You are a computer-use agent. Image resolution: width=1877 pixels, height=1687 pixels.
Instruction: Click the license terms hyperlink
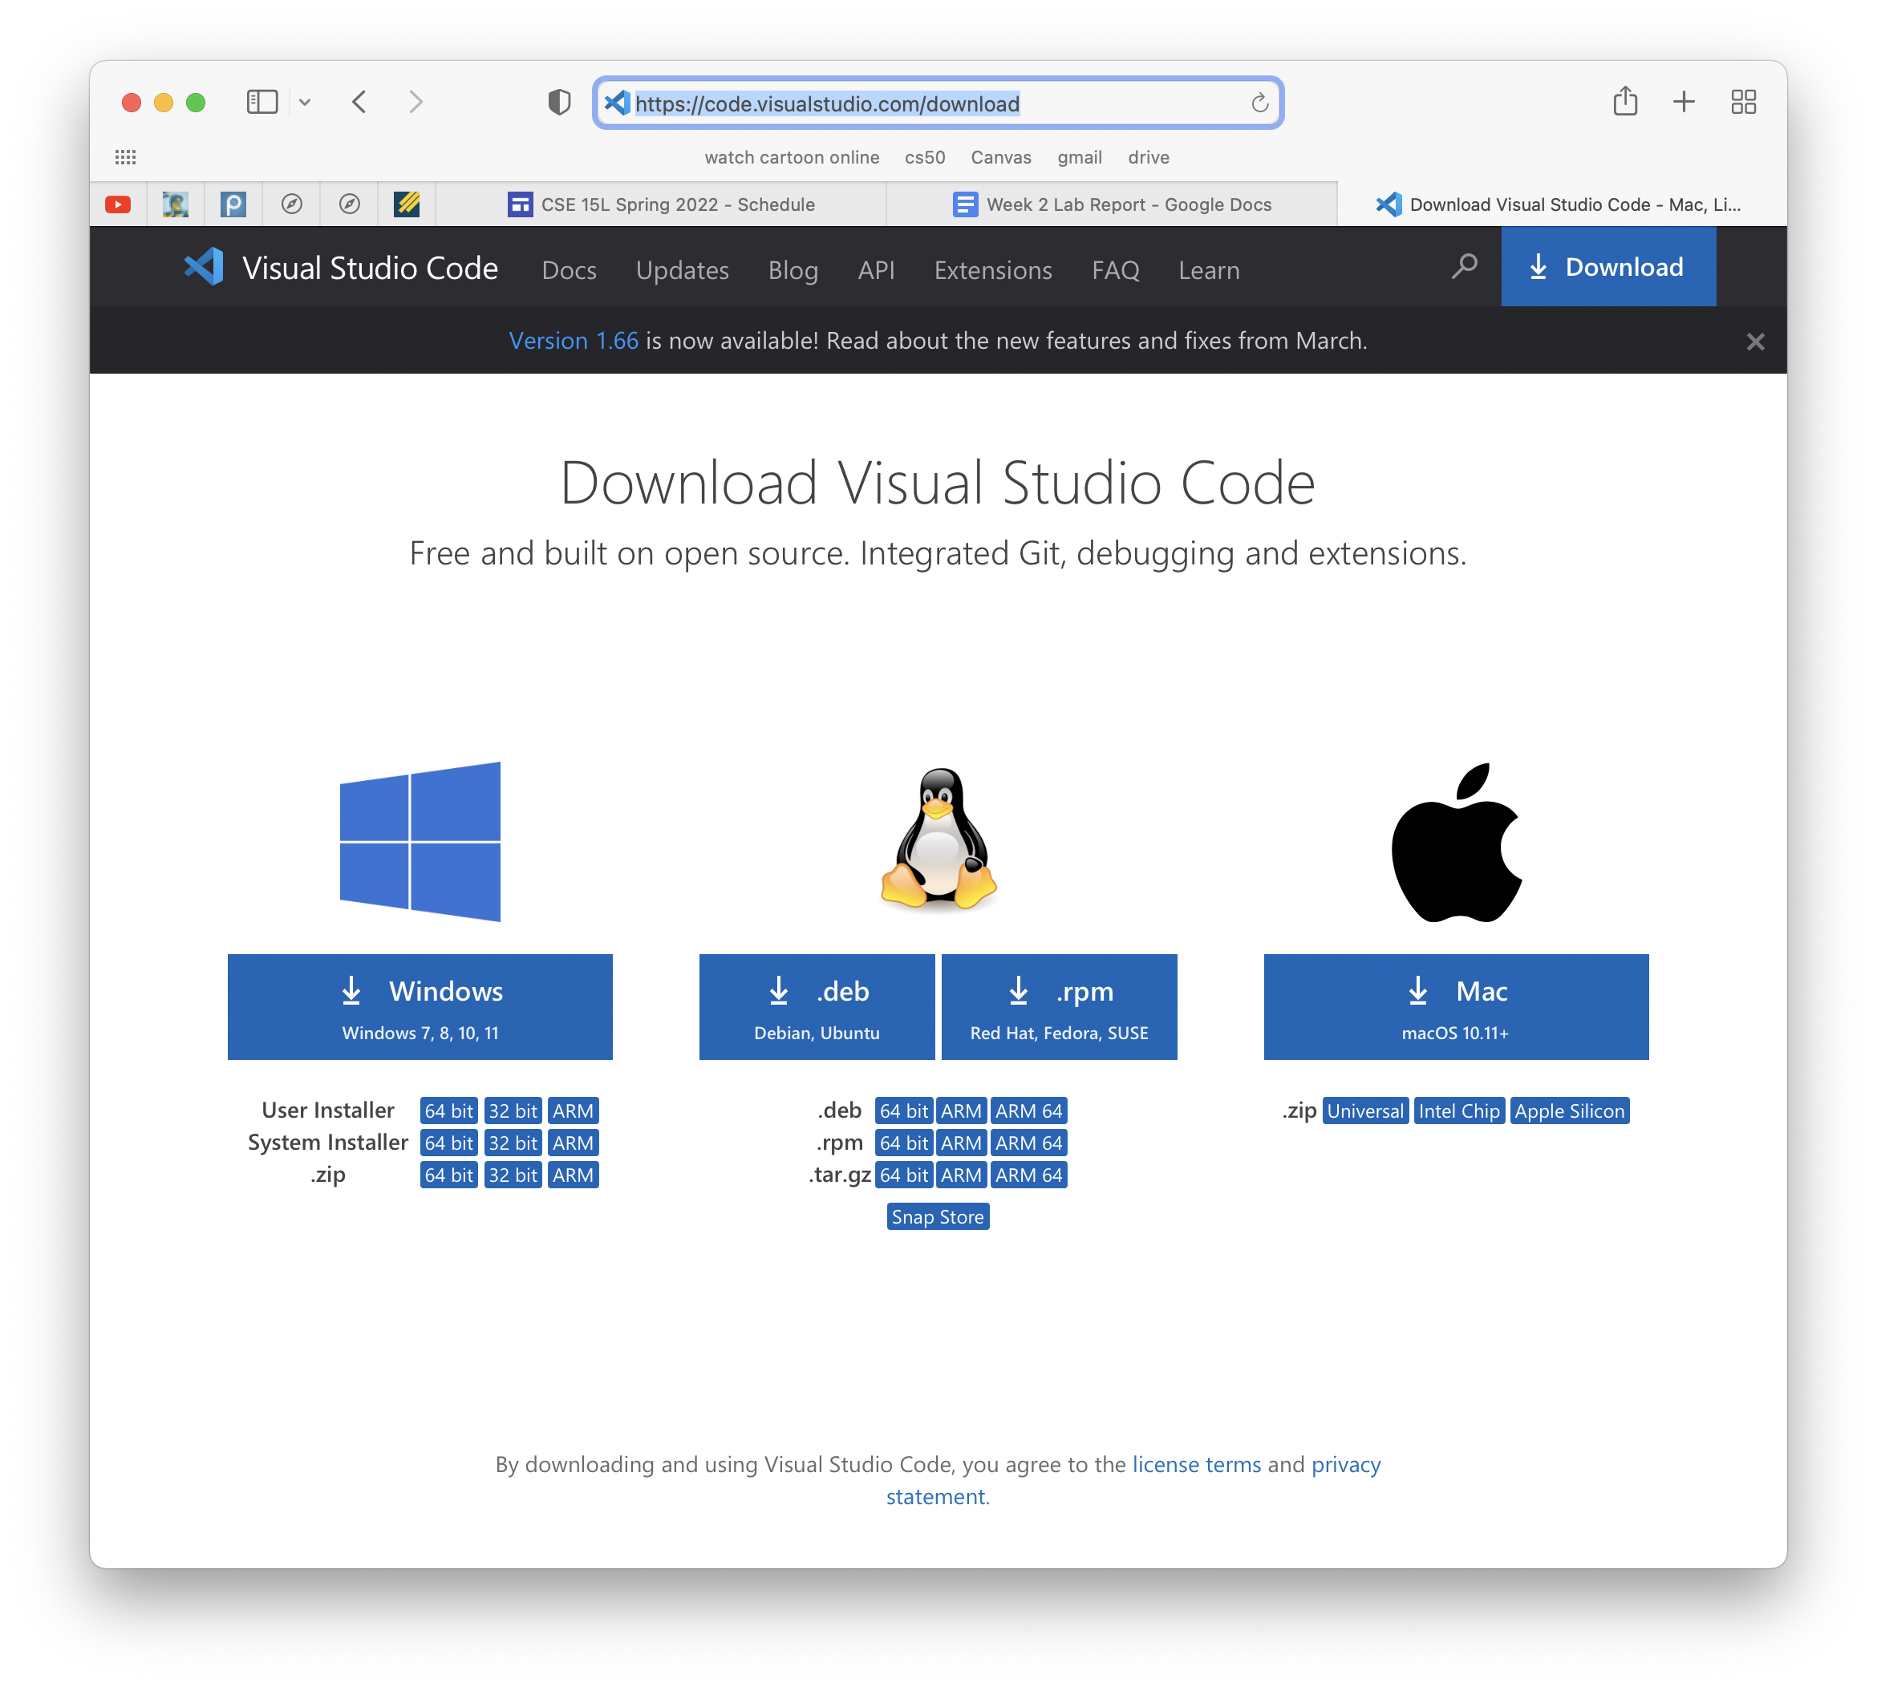click(x=1196, y=1462)
